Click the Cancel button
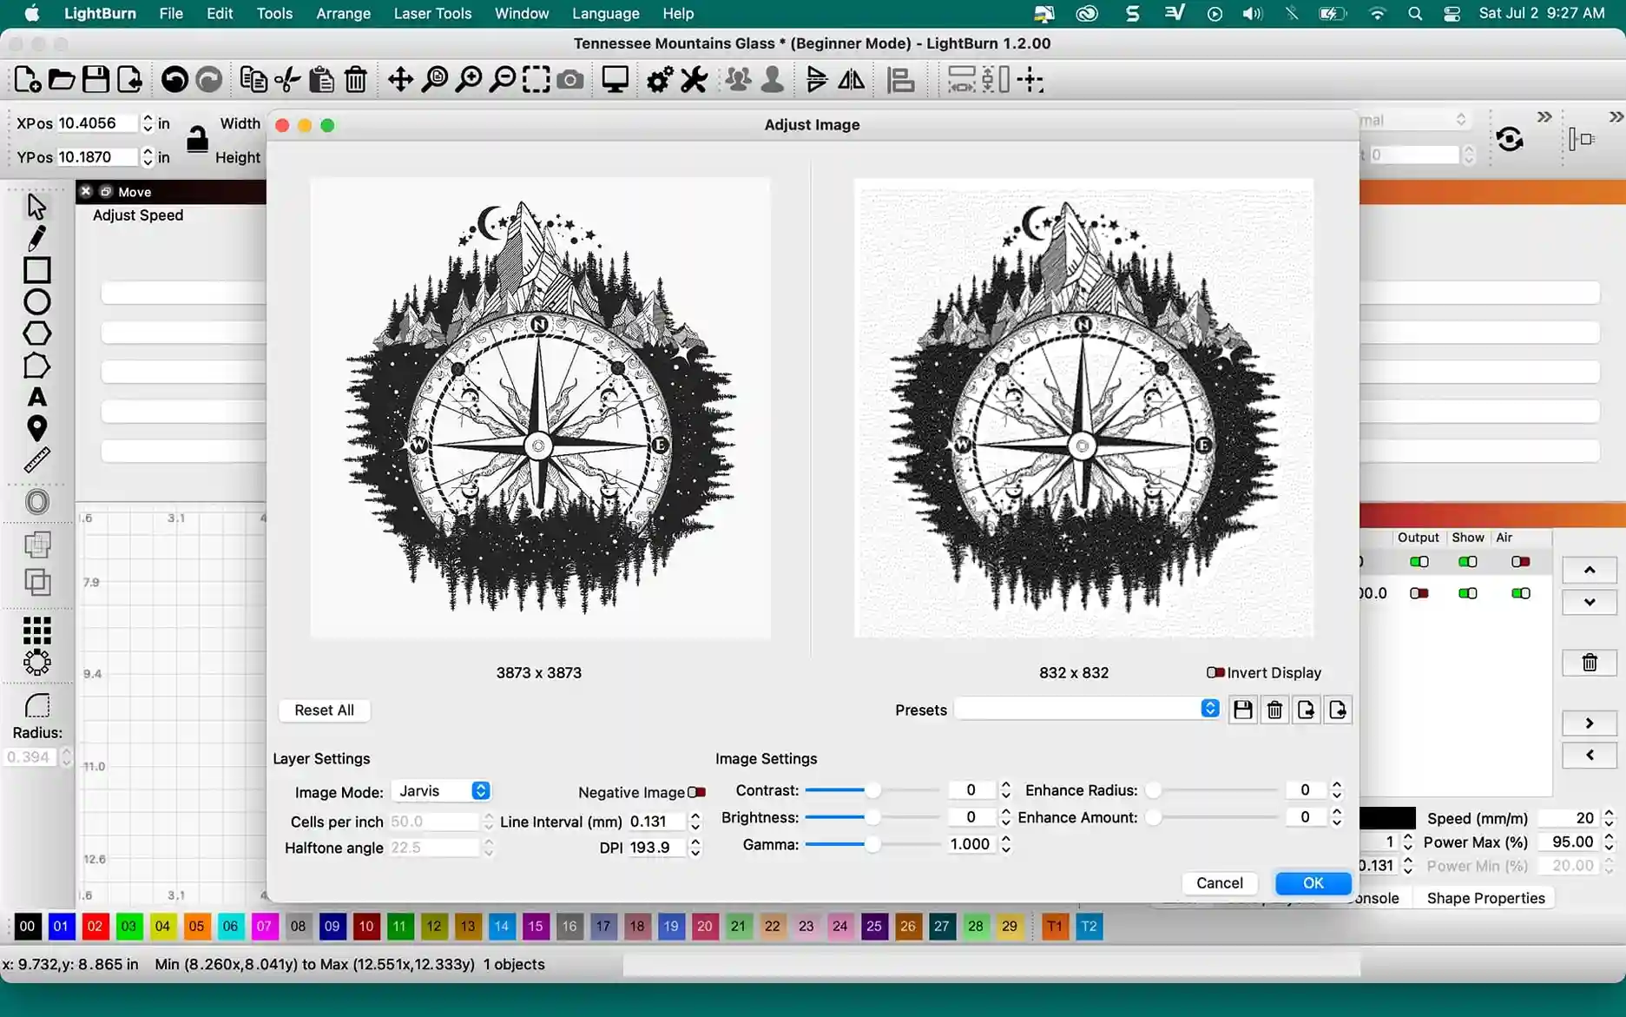 tap(1219, 882)
